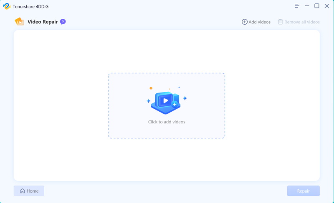Screen dimensions: 334x203
Task: Click the Video Repair heading text
Action: [x=43, y=22]
